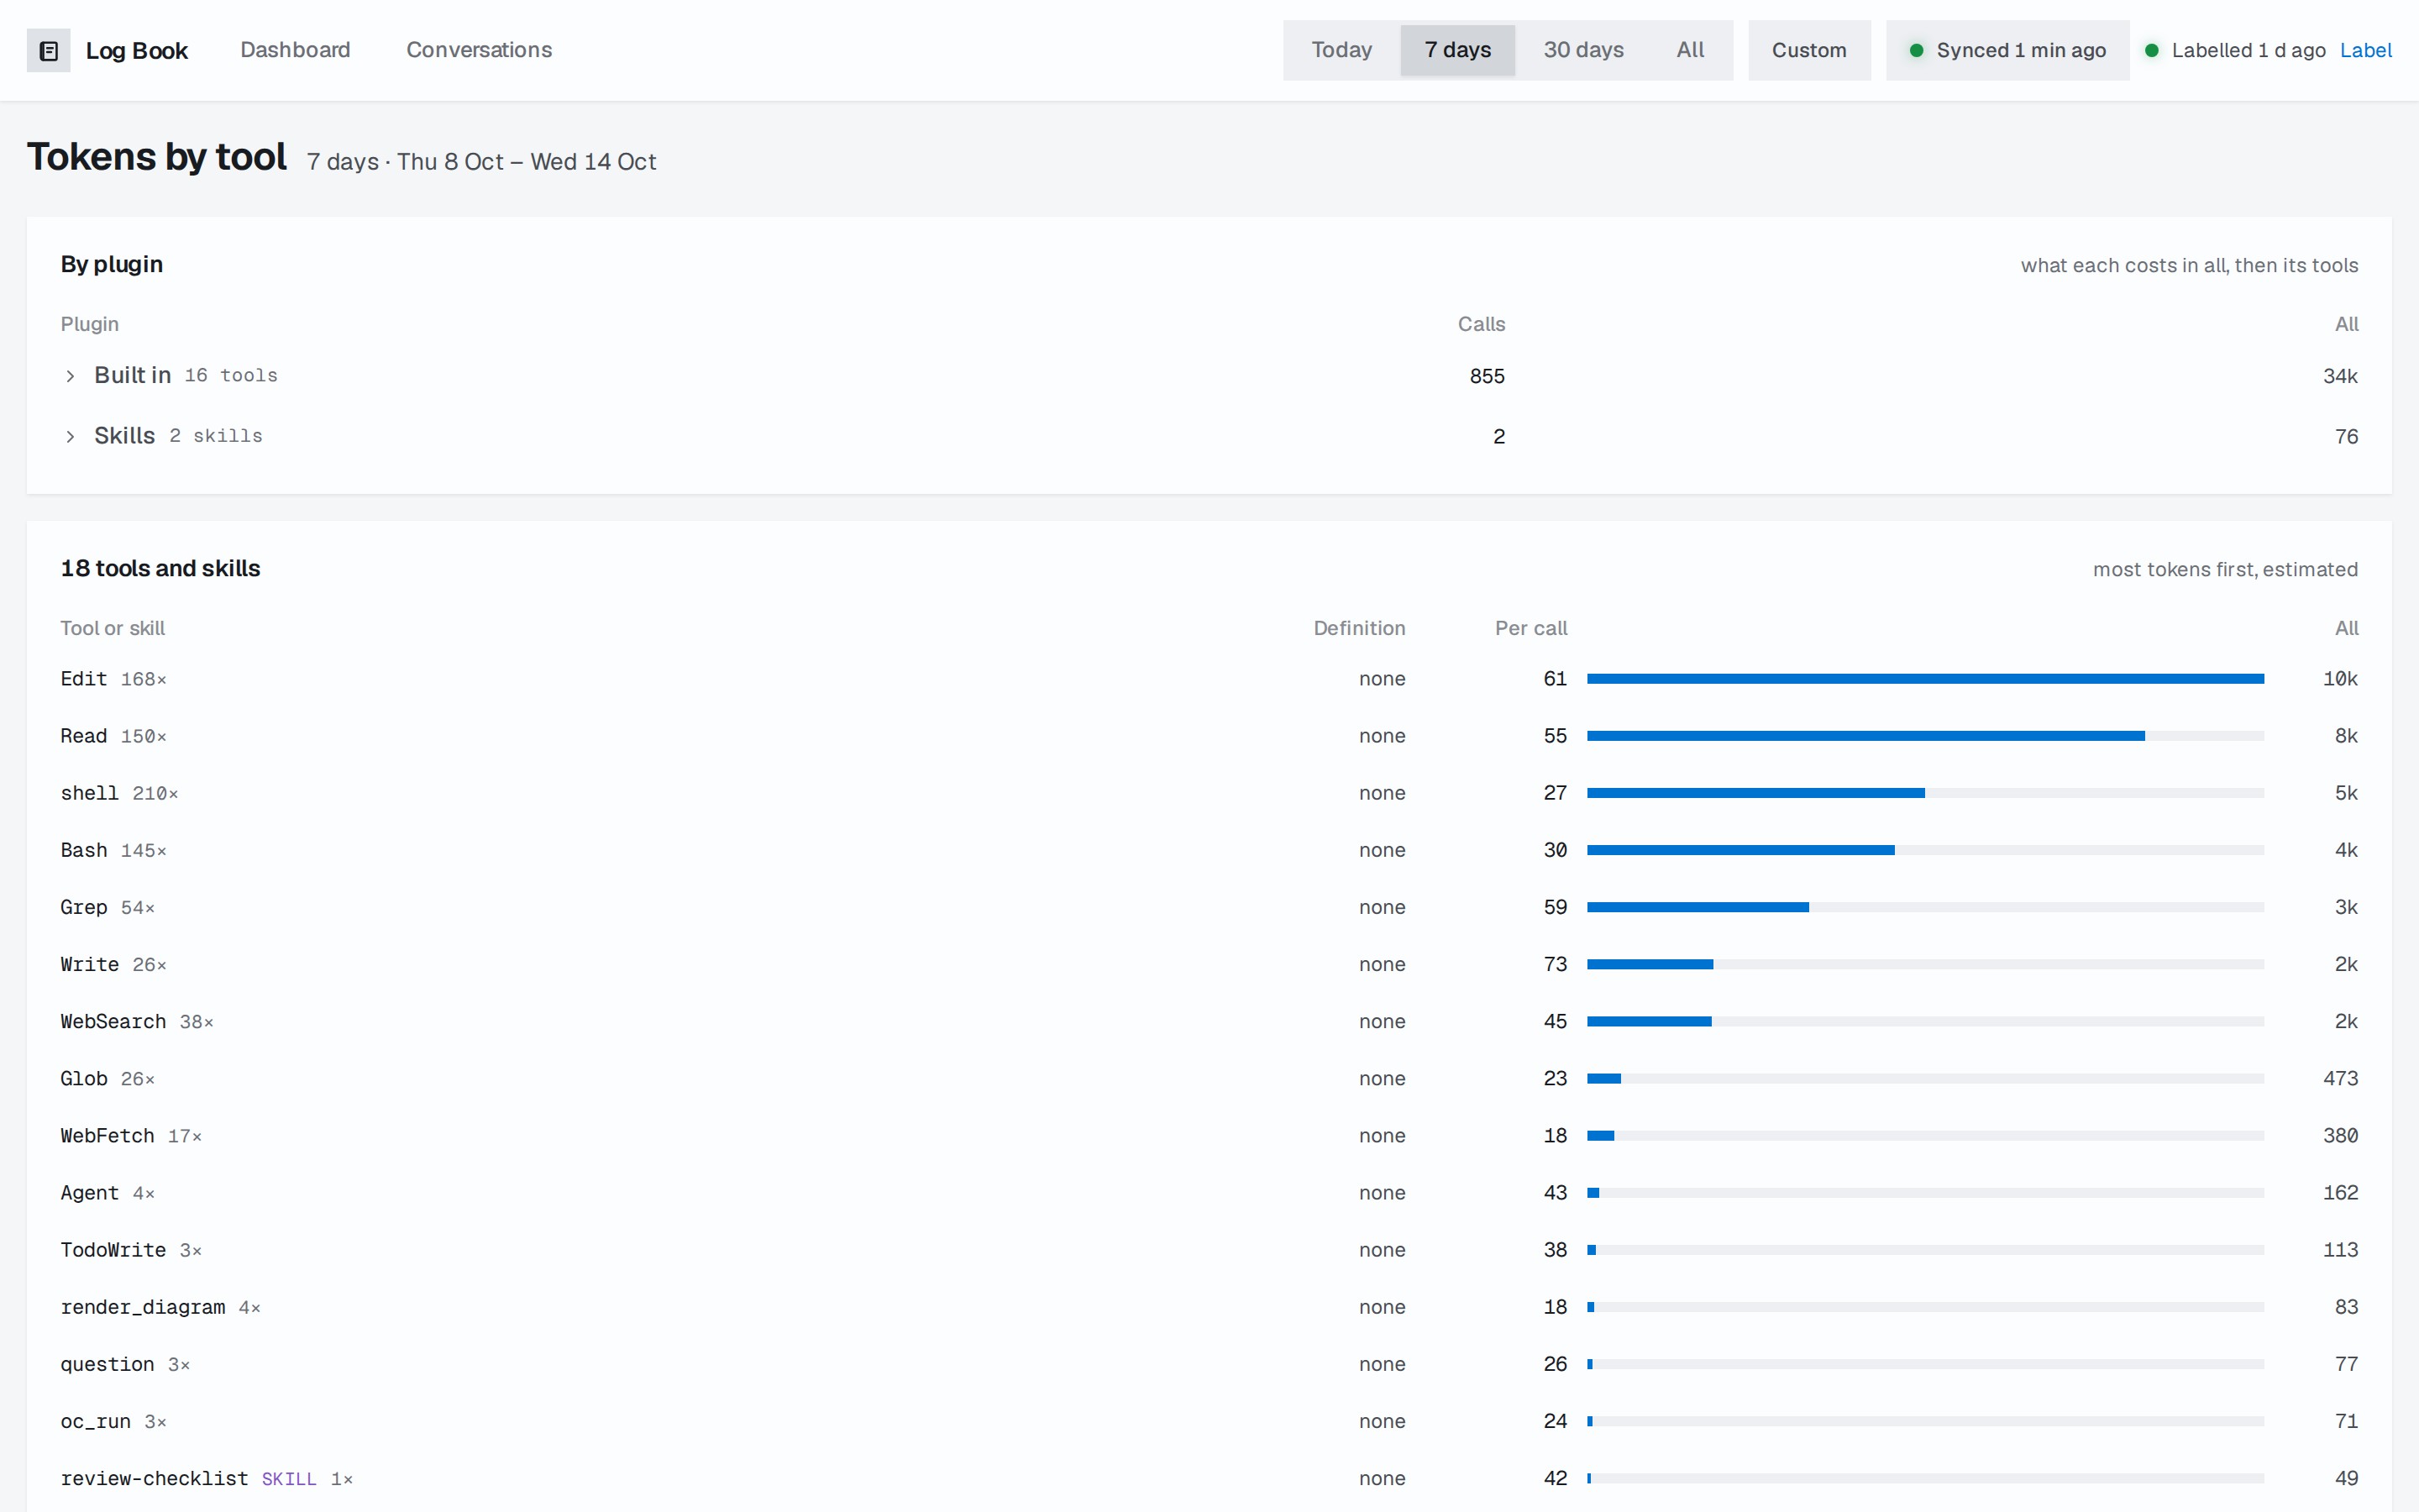
Task: Select the Agent 4× row name
Action: click(107, 1192)
